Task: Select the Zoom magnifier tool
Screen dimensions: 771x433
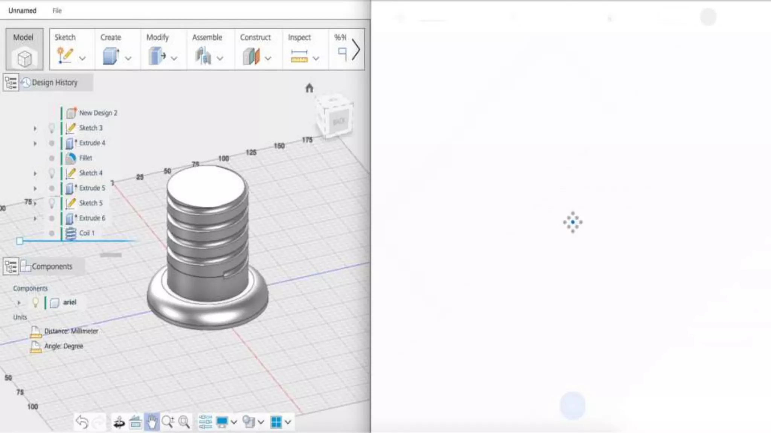Action: (x=168, y=422)
